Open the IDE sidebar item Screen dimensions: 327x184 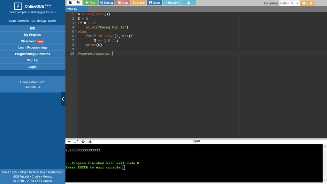point(33,28)
